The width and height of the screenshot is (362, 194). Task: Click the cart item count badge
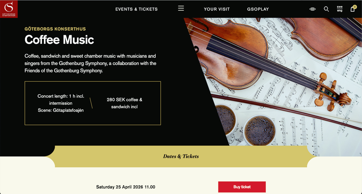click(355, 7)
